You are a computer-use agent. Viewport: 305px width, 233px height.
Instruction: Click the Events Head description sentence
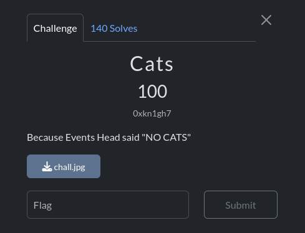[109, 138]
